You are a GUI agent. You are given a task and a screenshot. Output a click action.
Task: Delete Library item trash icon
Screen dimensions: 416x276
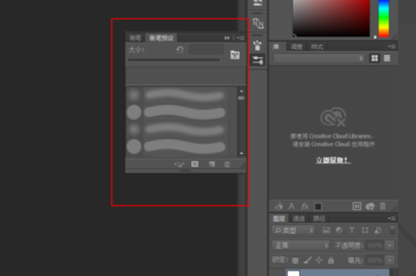click(383, 206)
